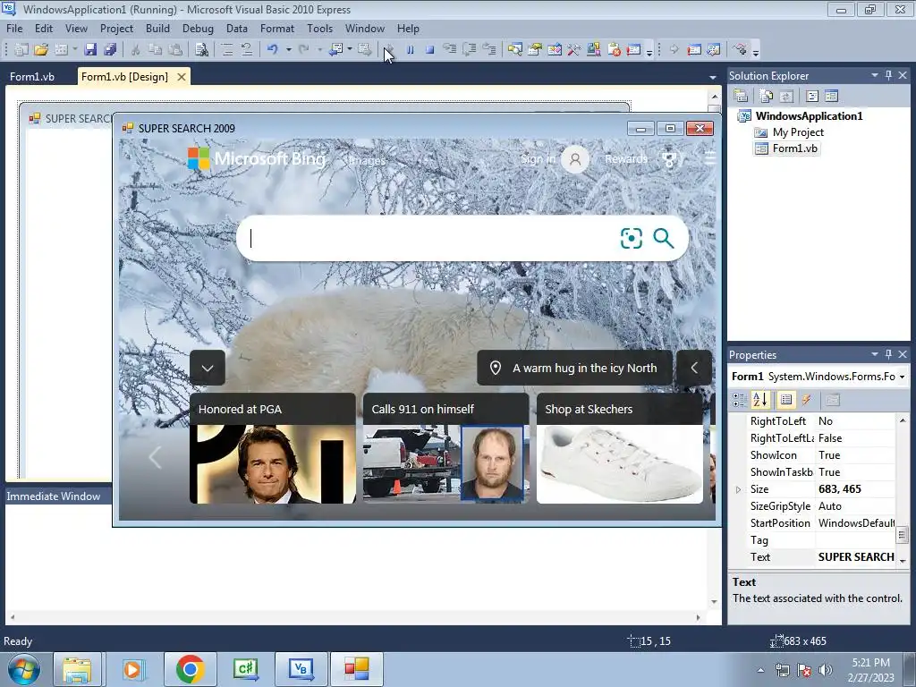916x687 pixels.
Task: Click the Cut scissors toolbar icon
Action: point(135,50)
